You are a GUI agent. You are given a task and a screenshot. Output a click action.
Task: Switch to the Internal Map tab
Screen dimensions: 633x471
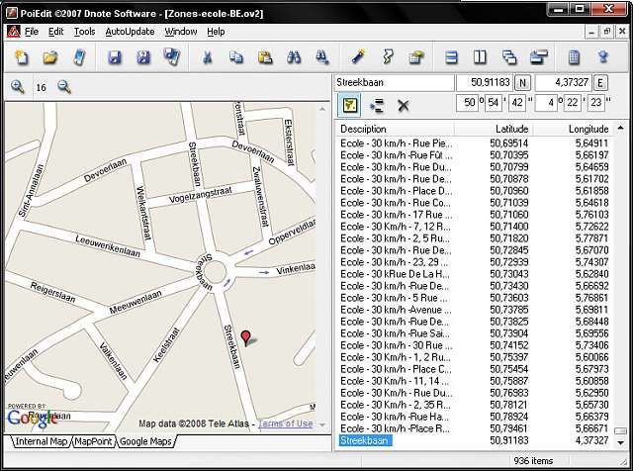pos(42,441)
